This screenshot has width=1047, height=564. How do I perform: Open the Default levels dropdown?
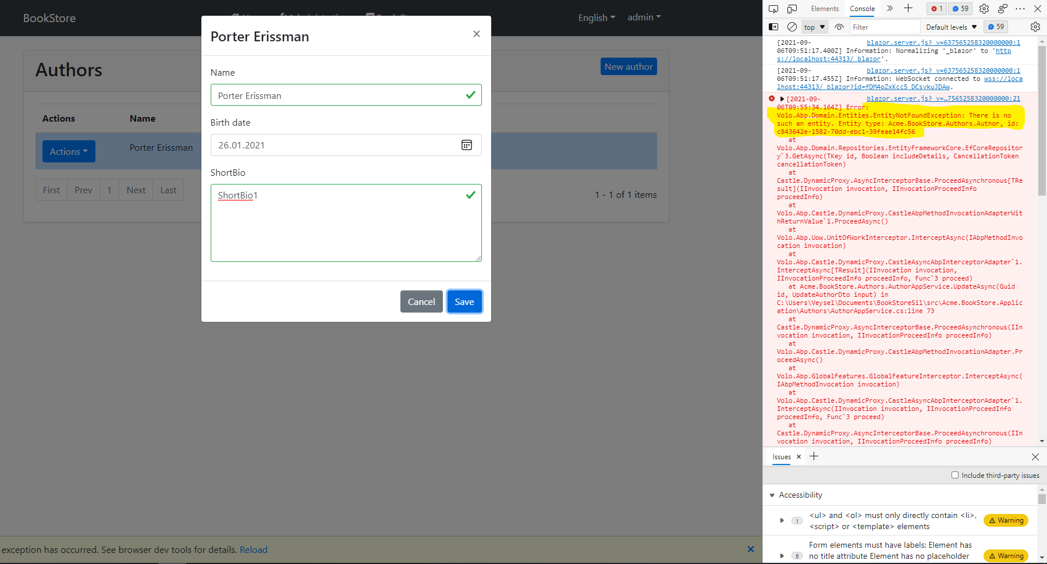(x=950, y=27)
